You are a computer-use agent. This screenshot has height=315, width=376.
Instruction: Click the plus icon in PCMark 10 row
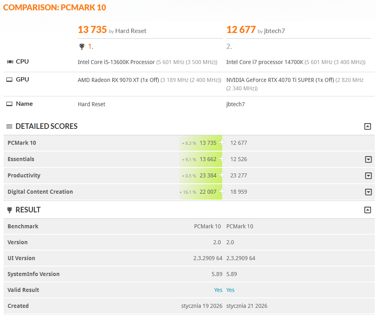click(x=222, y=142)
